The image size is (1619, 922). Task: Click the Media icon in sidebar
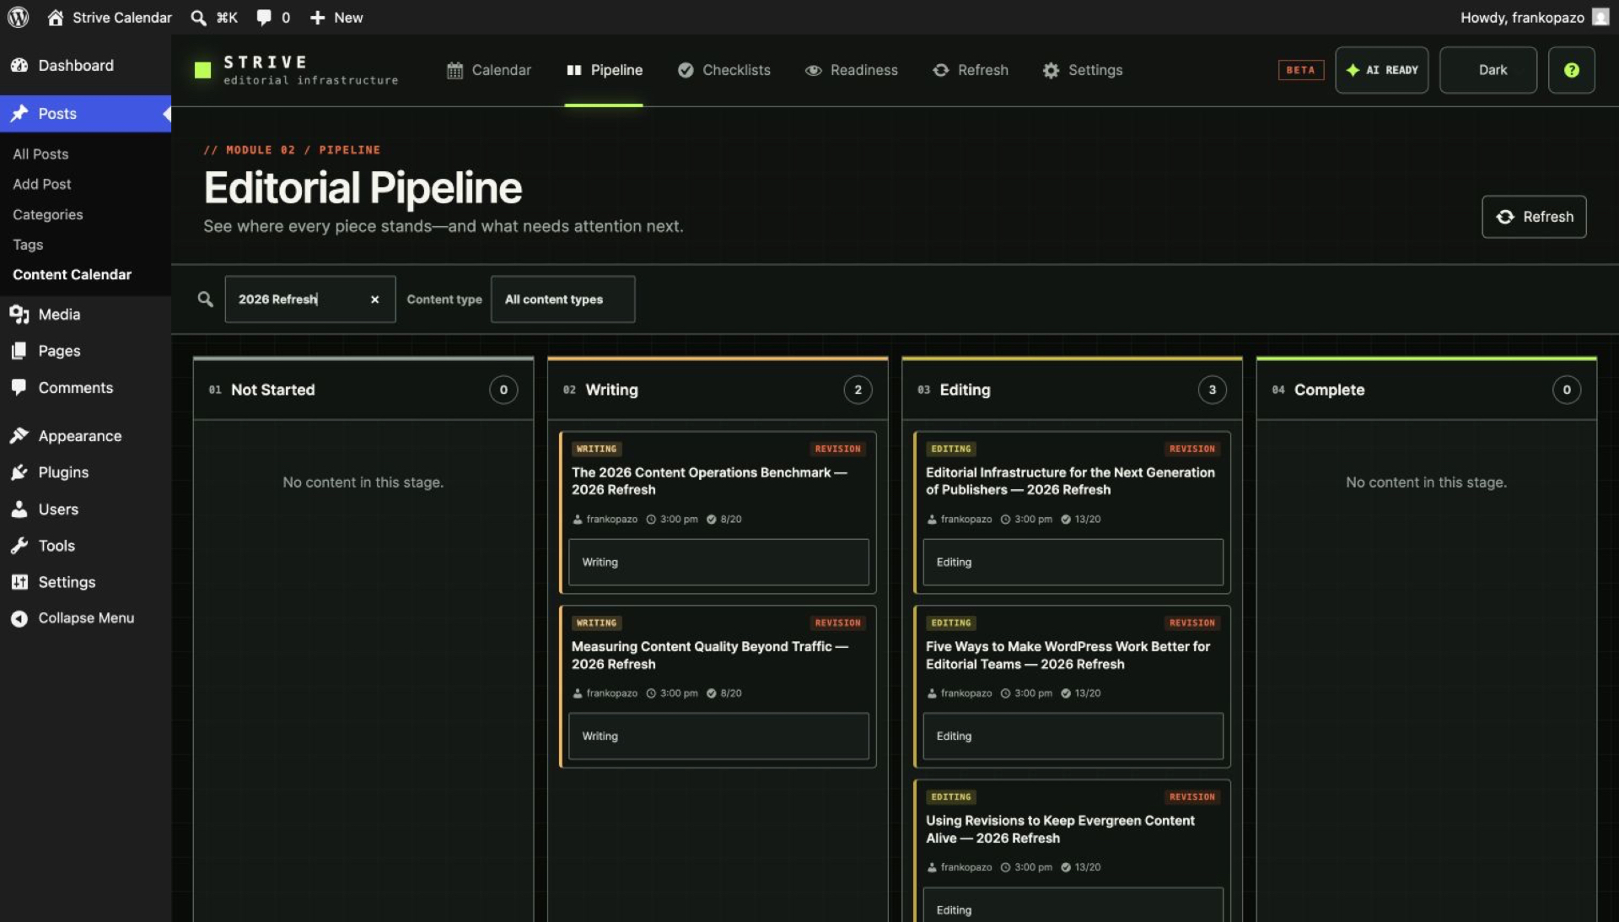click(x=19, y=314)
